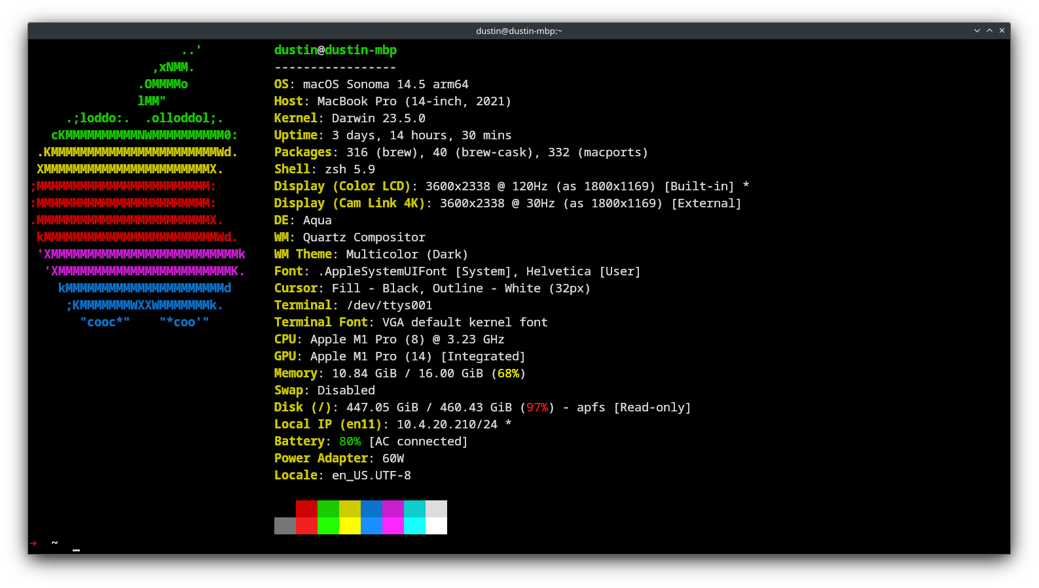The image size is (1039, 588).
Task: Select the light gray color swatch
Action: tap(436, 509)
